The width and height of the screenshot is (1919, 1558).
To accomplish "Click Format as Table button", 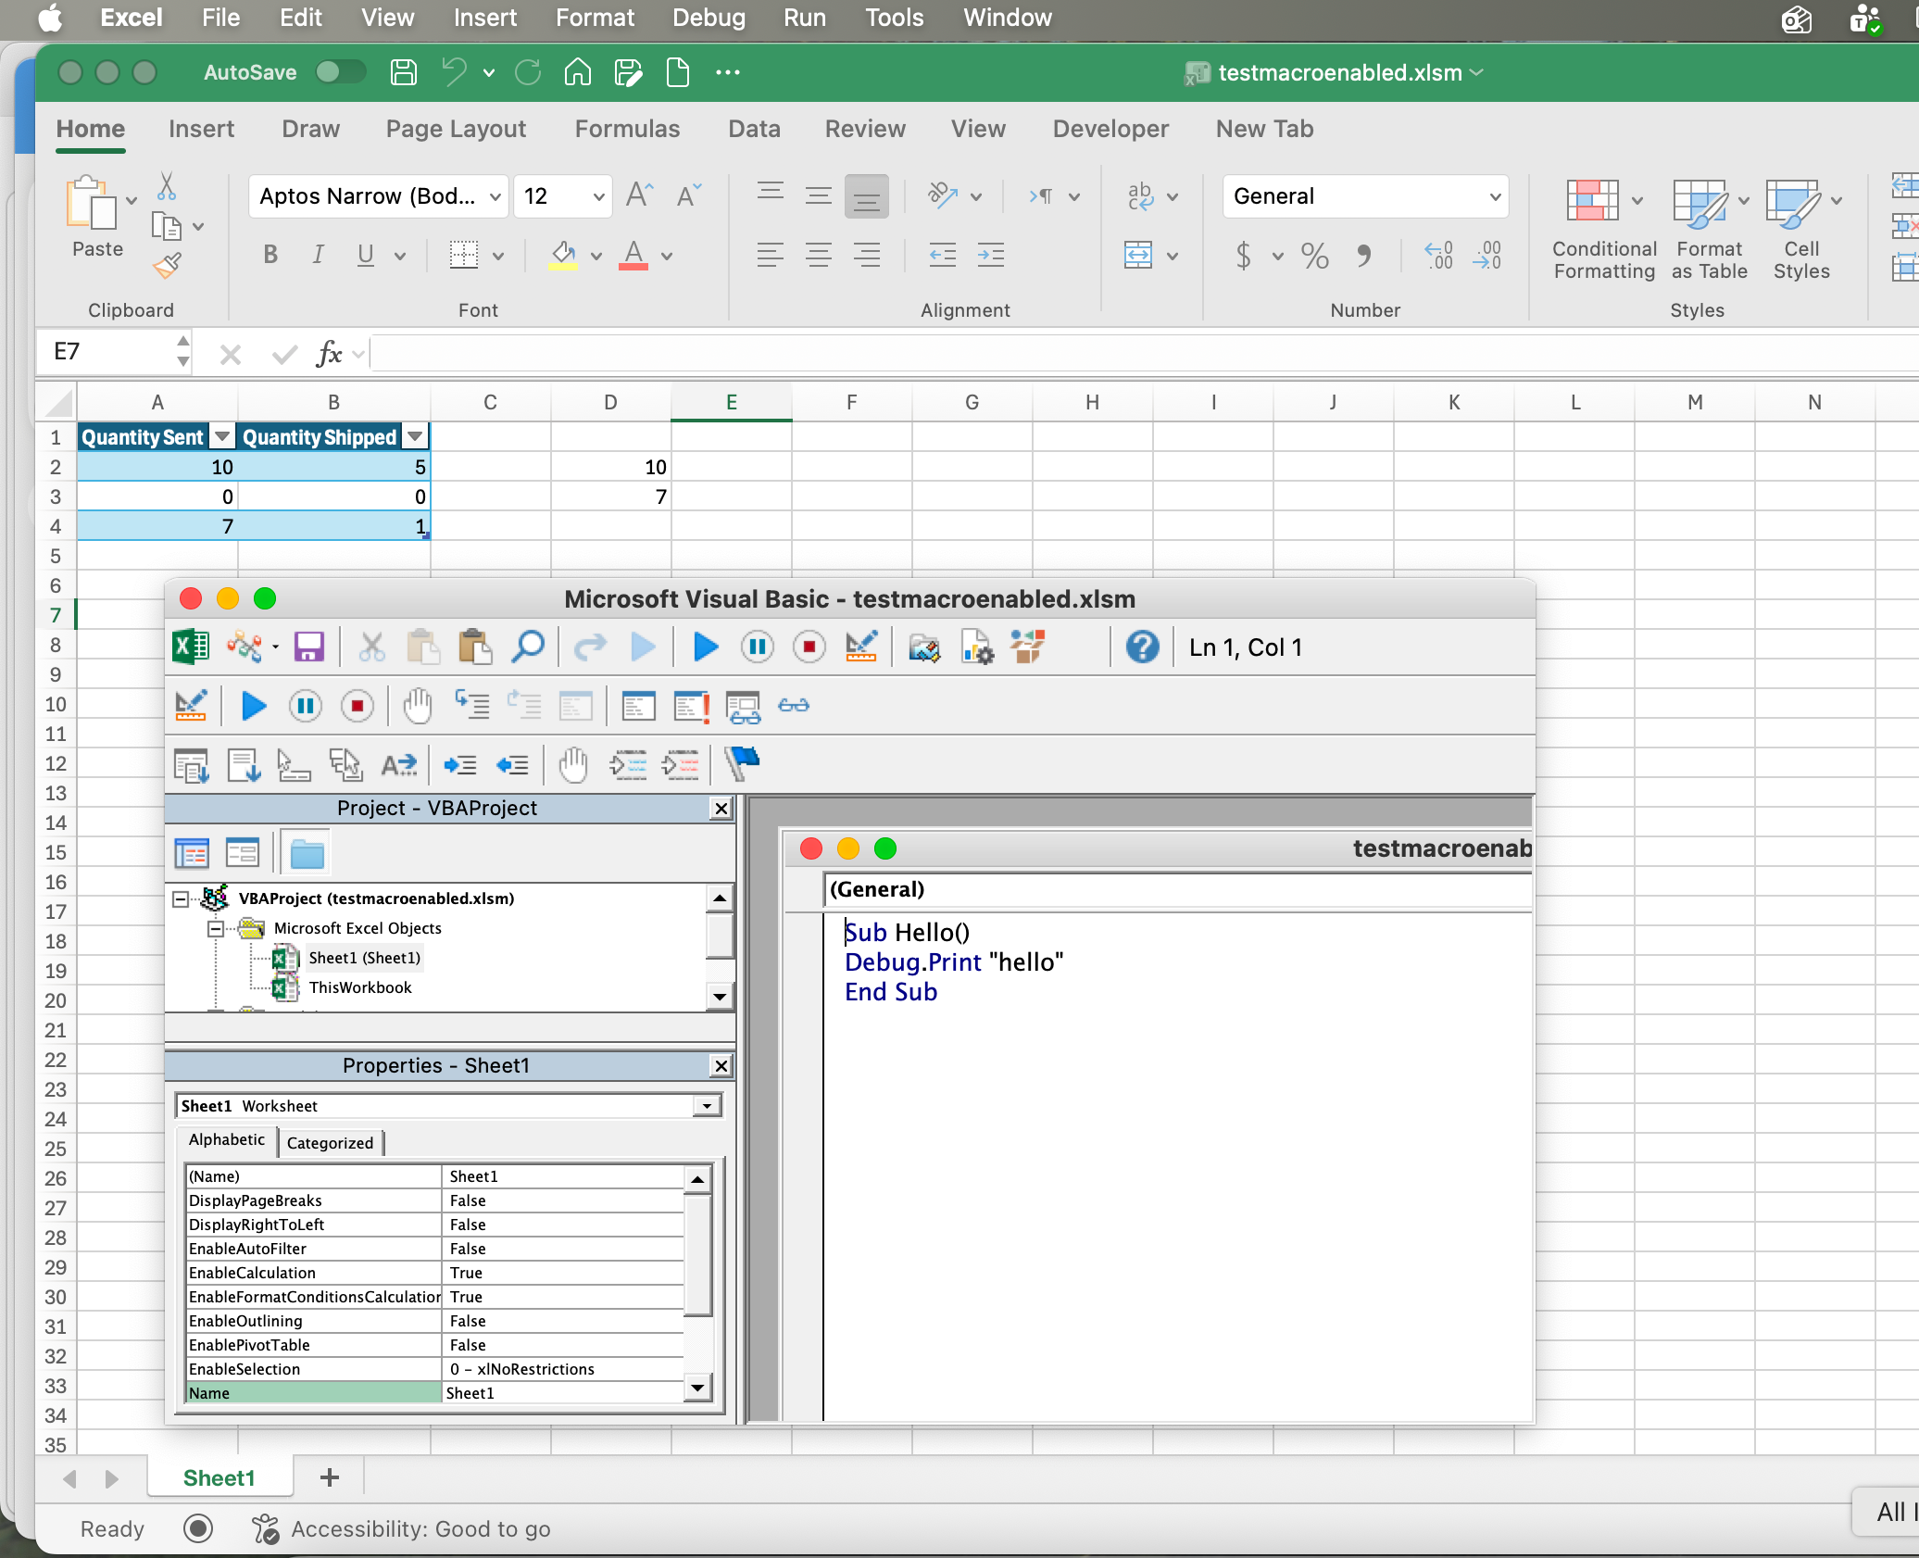I will [x=1709, y=230].
